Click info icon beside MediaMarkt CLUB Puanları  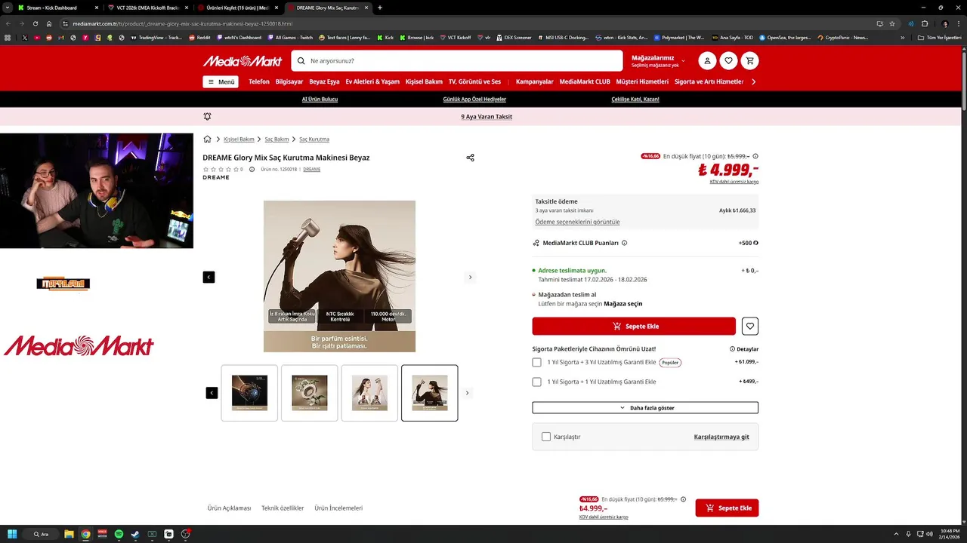(624, 243)
